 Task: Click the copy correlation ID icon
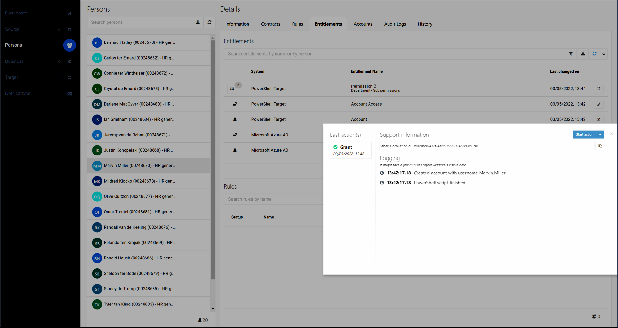600,146
